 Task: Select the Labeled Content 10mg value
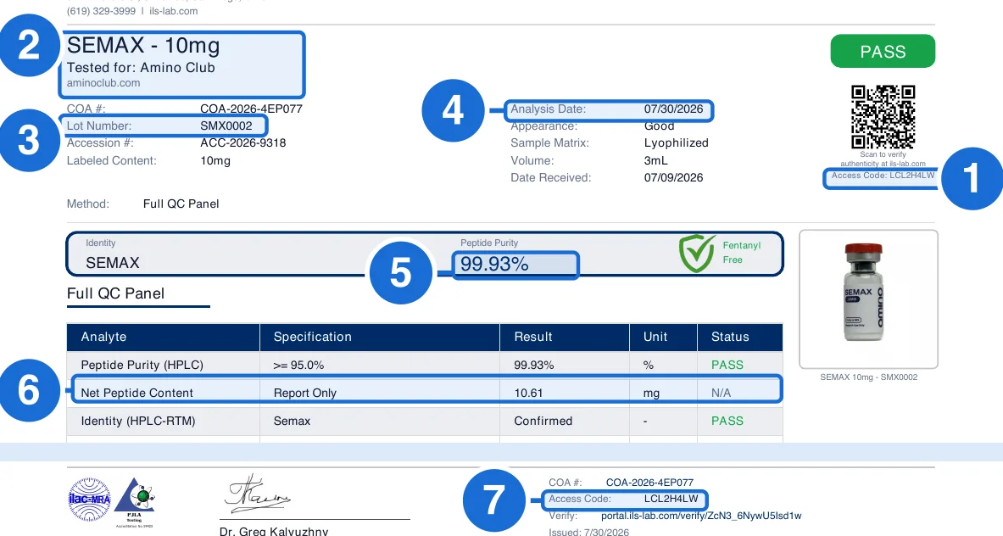[215, 160]
